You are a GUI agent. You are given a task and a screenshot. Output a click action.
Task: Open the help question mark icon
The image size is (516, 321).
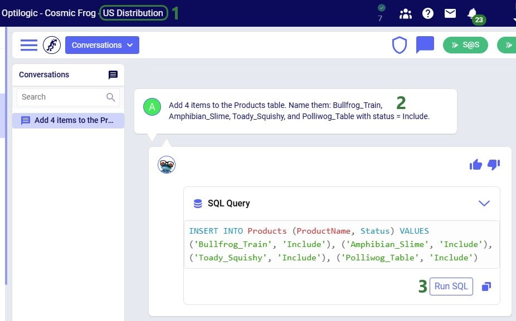pos(428,13)
